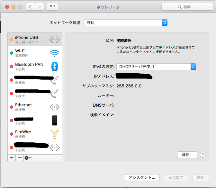Click the Wi-Fi signal icon
This screenshot has height=188, width=216.
point(55,53)
